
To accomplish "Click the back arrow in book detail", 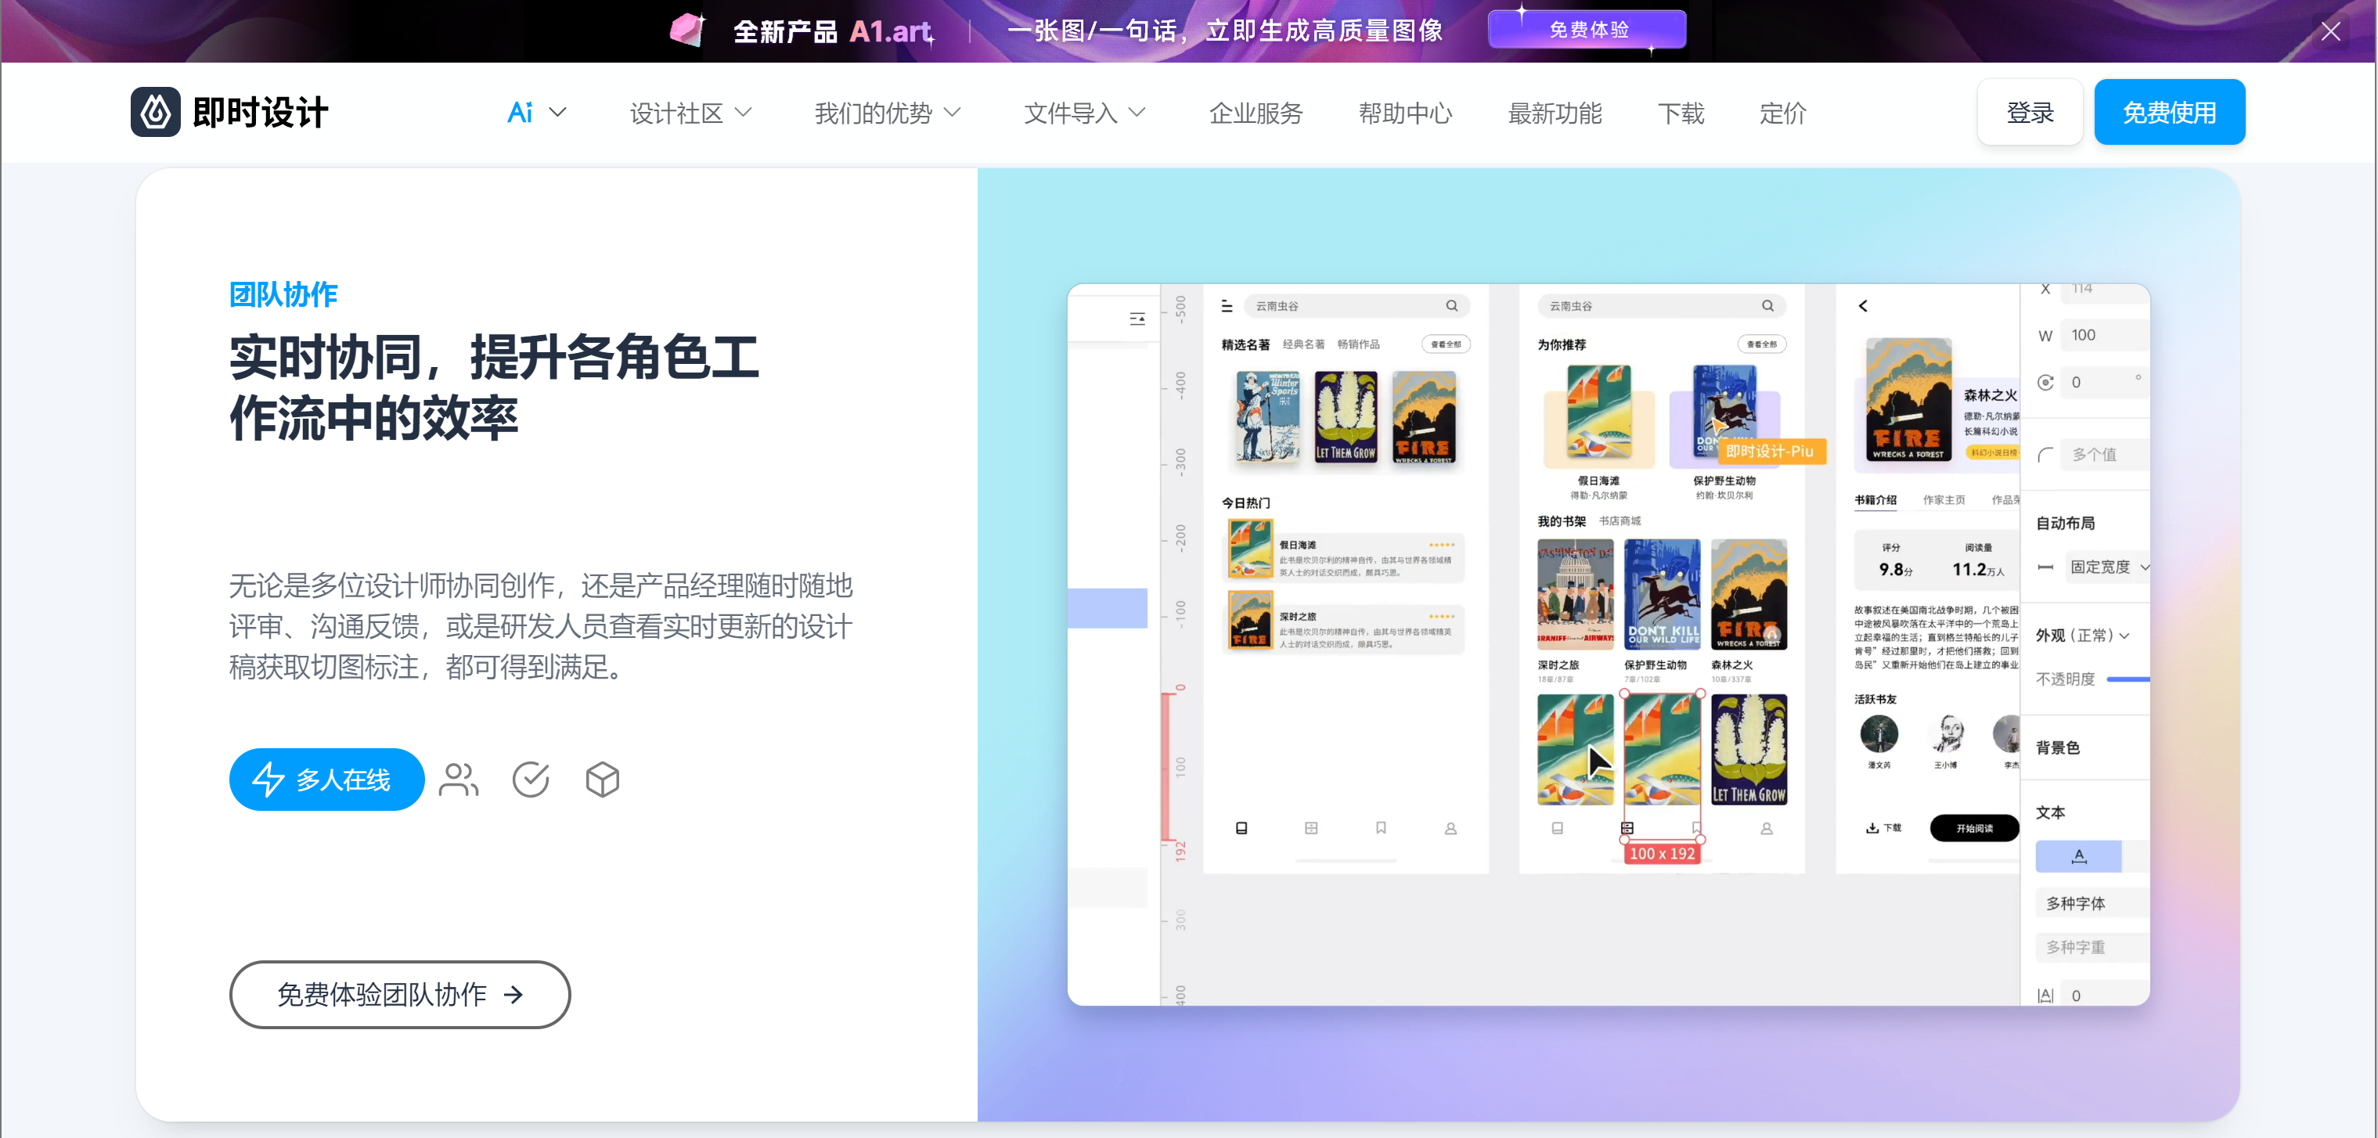I will (x=1863, y=305).
